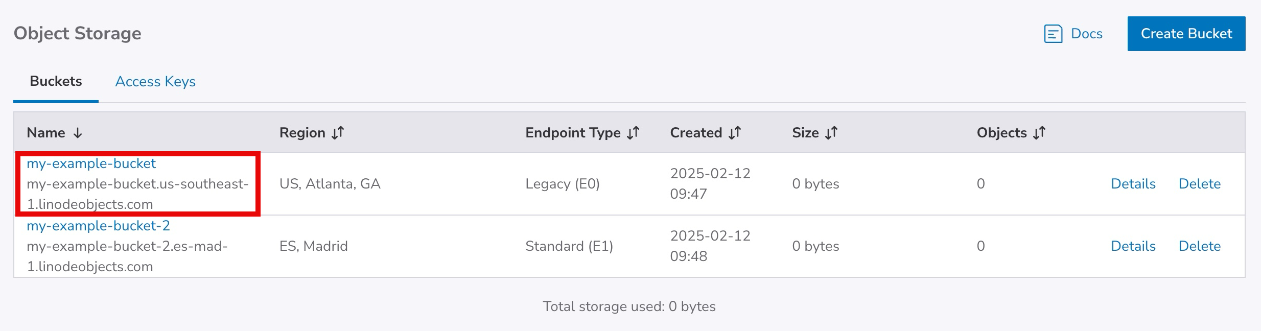This screenshot has width=1261, height=331.
Task: Delete the my-example-bucket bucket
Action: tap(1199, 184)
